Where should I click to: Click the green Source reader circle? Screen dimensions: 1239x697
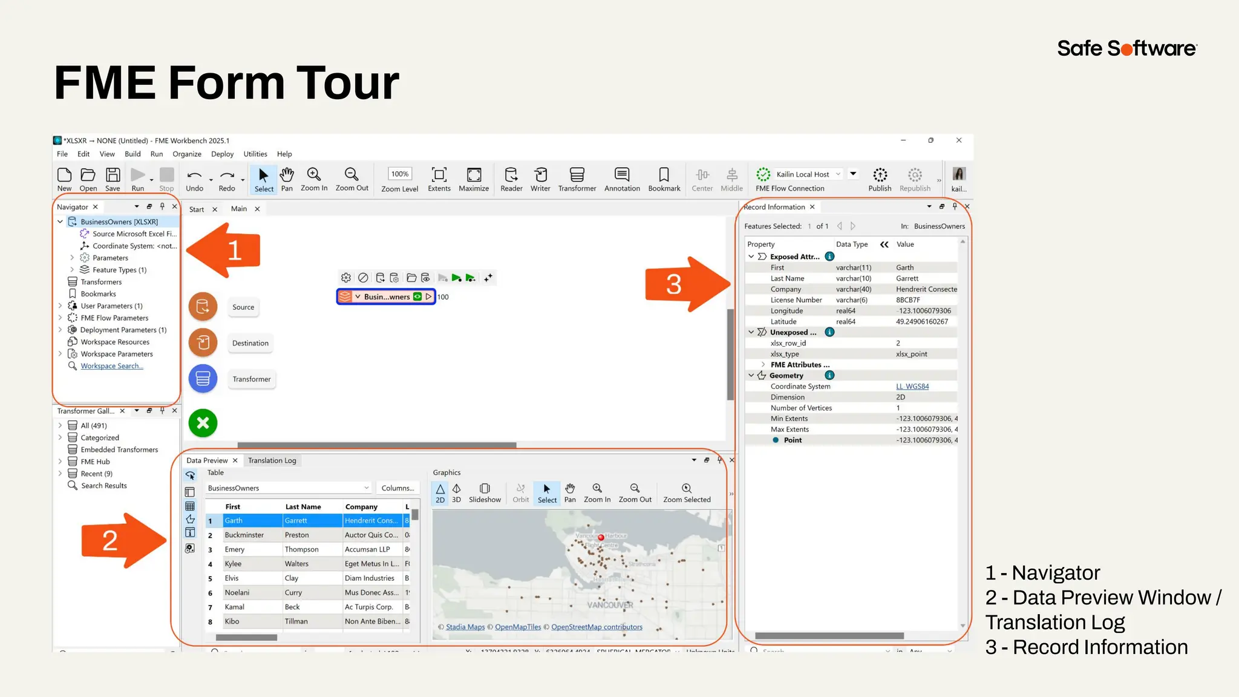tap(203, 307)
